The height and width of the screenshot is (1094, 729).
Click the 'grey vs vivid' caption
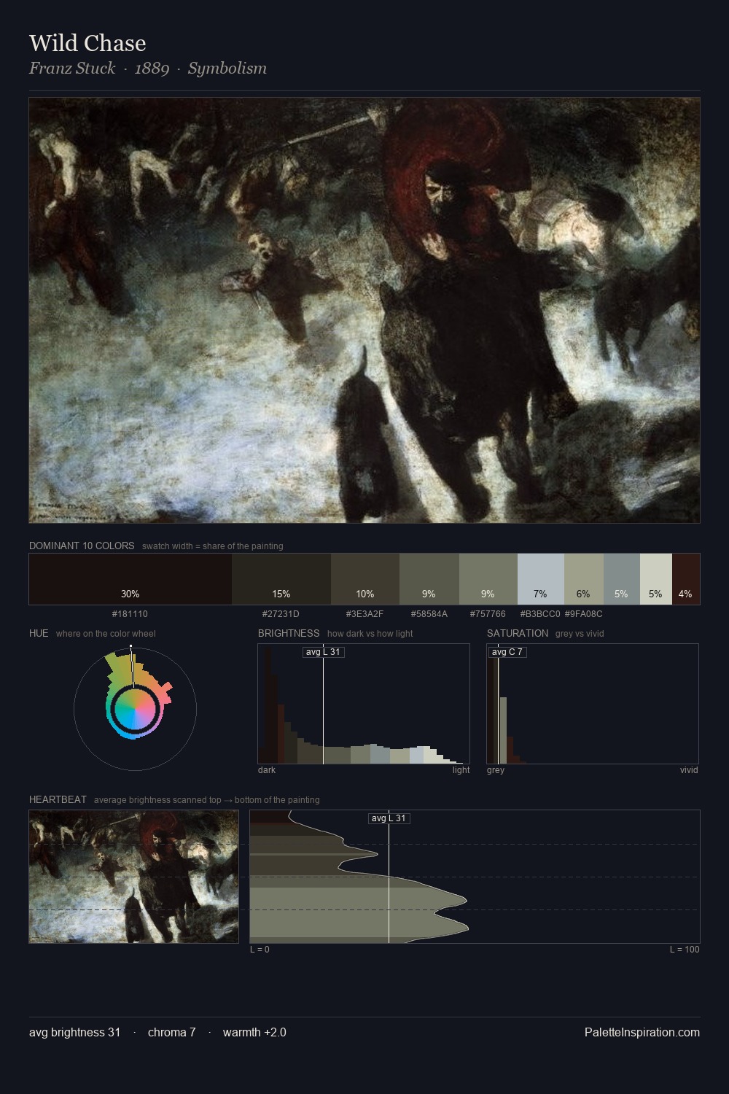(x=580, y=634)
